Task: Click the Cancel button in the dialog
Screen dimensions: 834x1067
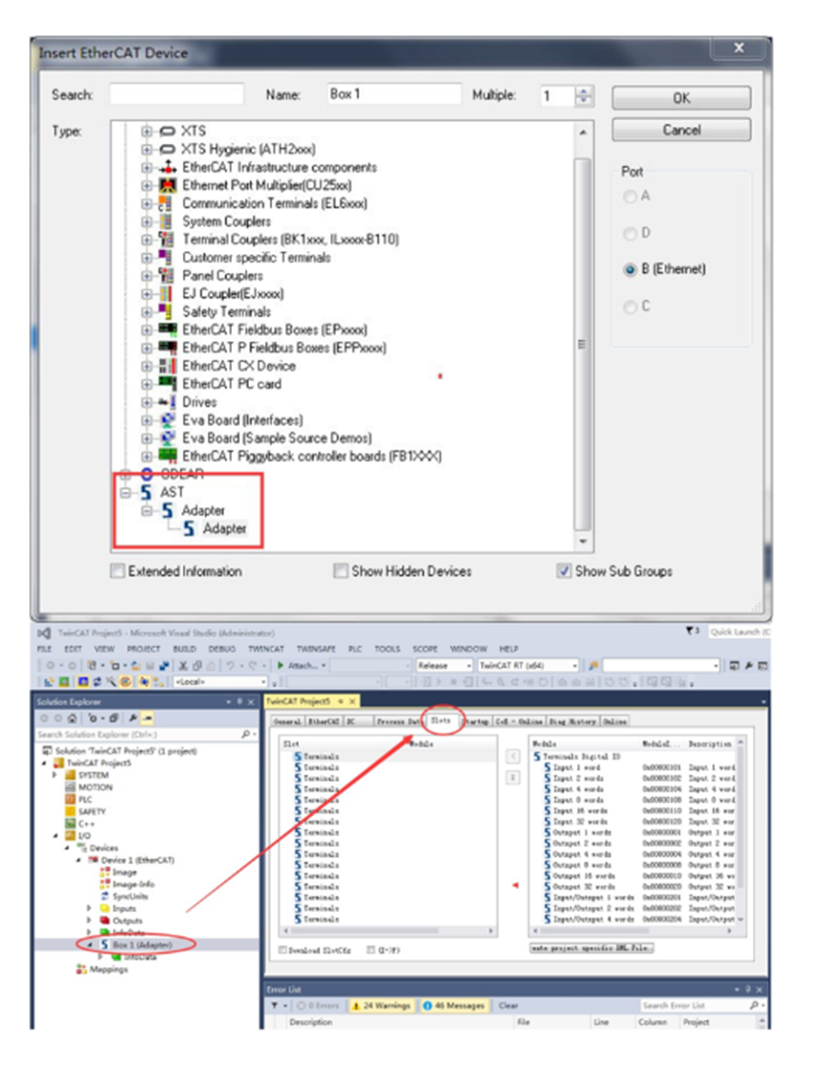Action: click(x=681, y=130)
